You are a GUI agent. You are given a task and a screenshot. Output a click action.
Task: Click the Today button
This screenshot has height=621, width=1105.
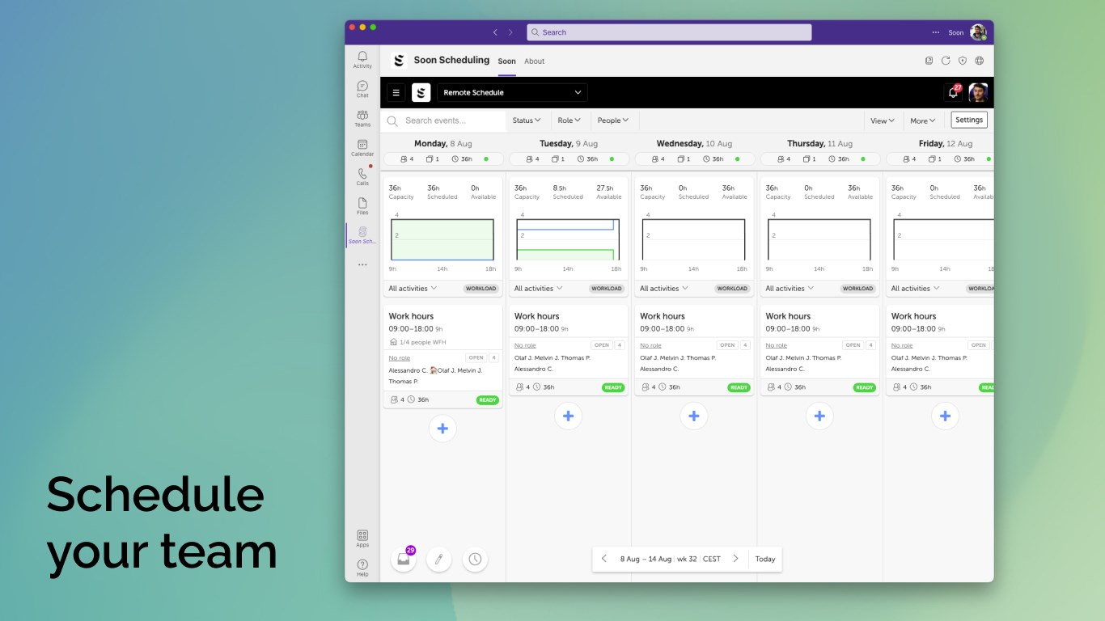(x=765, y=559)
